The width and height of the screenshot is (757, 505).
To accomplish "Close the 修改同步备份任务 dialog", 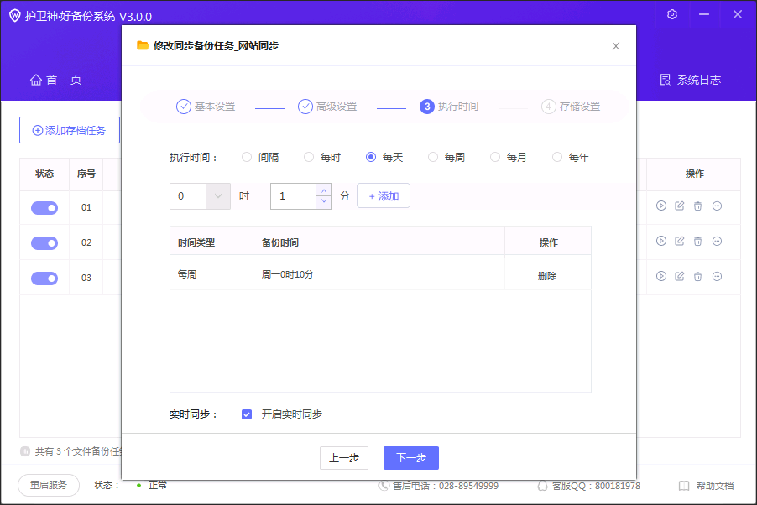I will click(x=615, y=46).
